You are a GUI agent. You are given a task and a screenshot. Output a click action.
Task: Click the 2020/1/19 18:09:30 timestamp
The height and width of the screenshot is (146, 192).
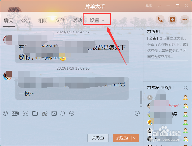73,68
